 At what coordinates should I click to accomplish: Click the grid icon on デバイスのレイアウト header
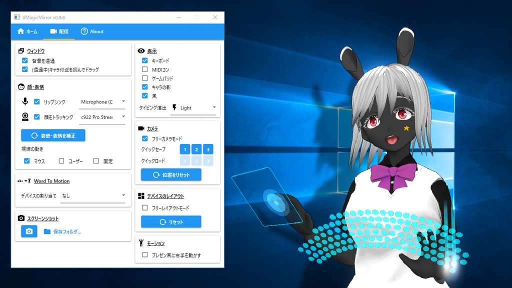point(140,195)
